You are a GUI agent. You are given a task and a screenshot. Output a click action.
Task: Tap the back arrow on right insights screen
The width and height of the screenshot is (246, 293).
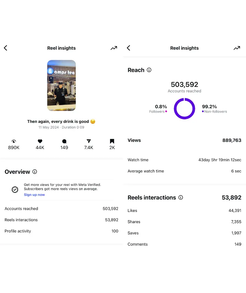tap(129, 48)
